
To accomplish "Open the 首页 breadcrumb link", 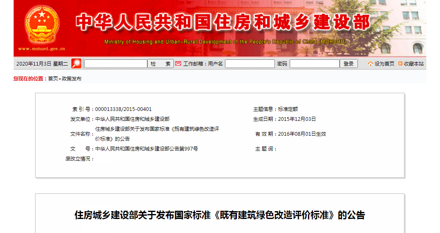I will [x=53, y=79].
